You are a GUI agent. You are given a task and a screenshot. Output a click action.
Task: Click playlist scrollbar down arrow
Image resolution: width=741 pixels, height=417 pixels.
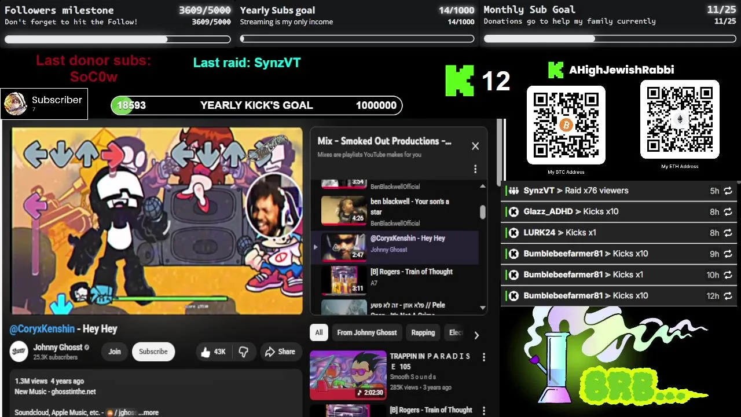coord(483,308)
